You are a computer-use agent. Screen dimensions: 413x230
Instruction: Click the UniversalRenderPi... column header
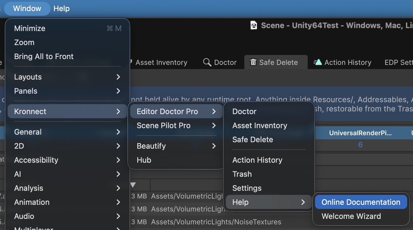[360, 133]
